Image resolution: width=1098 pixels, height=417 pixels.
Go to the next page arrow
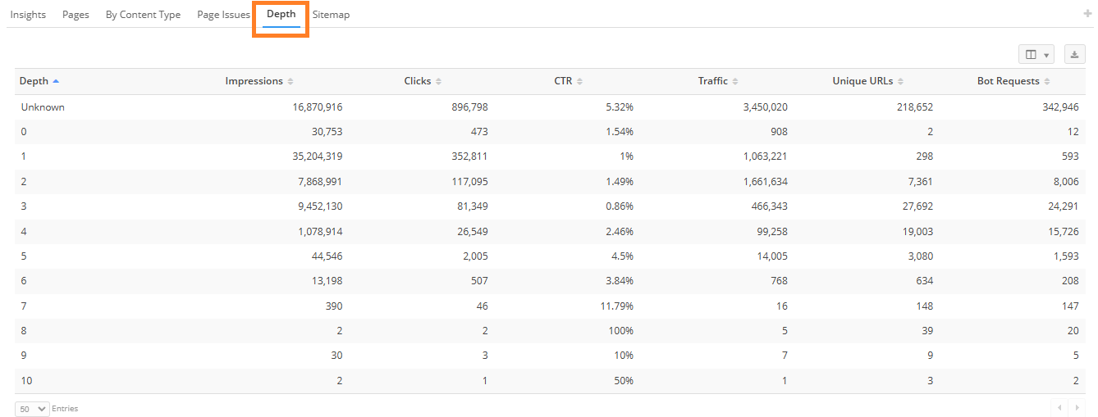(1077, 407)
